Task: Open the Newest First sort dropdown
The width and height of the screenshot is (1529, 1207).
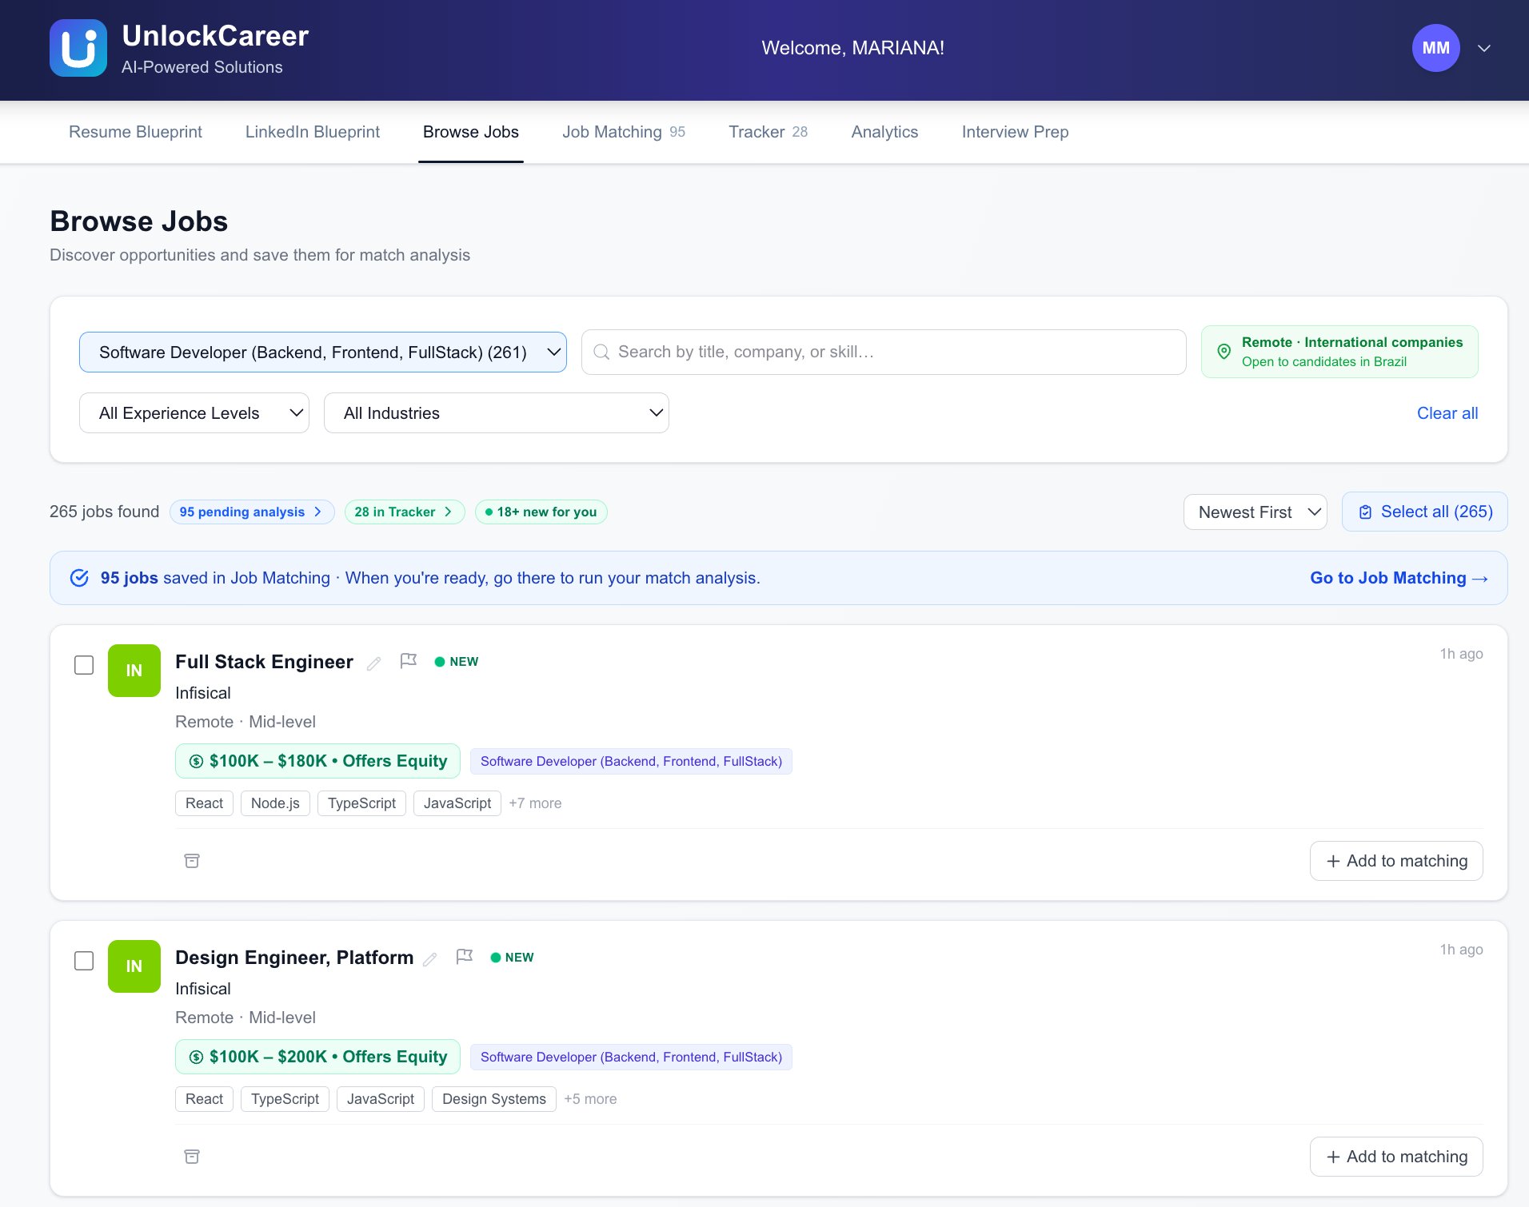Action: [x=1256, y=512]
